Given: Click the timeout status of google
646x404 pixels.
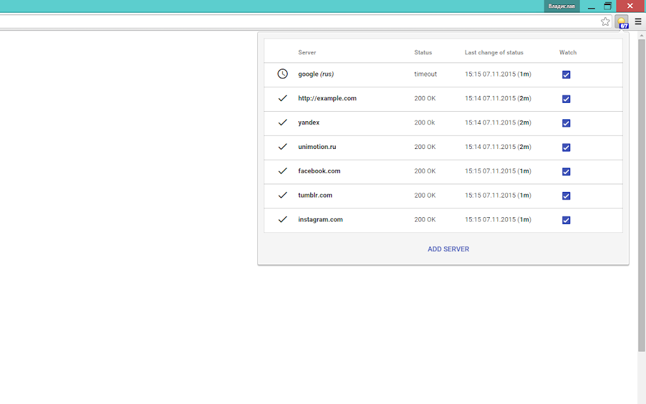Looking at the screenshot, I should tap(426, 74).
